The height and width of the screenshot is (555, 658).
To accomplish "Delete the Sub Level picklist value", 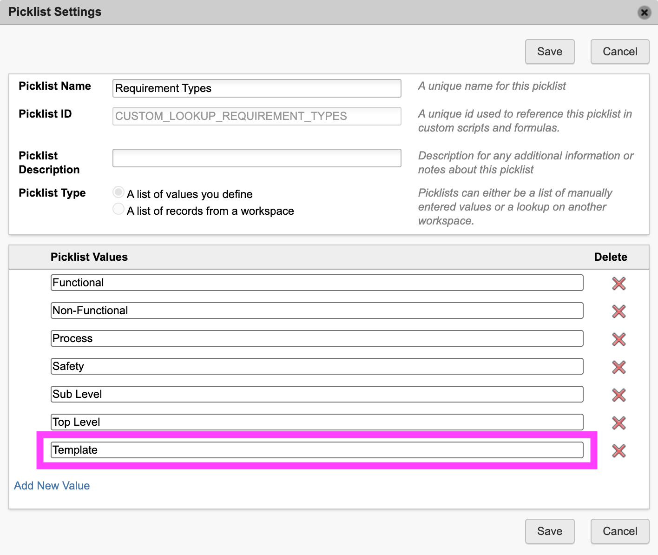I will pyautogui.click(x=619, y=395).
